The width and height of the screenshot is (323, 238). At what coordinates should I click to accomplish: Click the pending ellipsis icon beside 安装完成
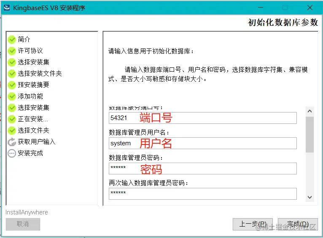click(x=12, y=153)
